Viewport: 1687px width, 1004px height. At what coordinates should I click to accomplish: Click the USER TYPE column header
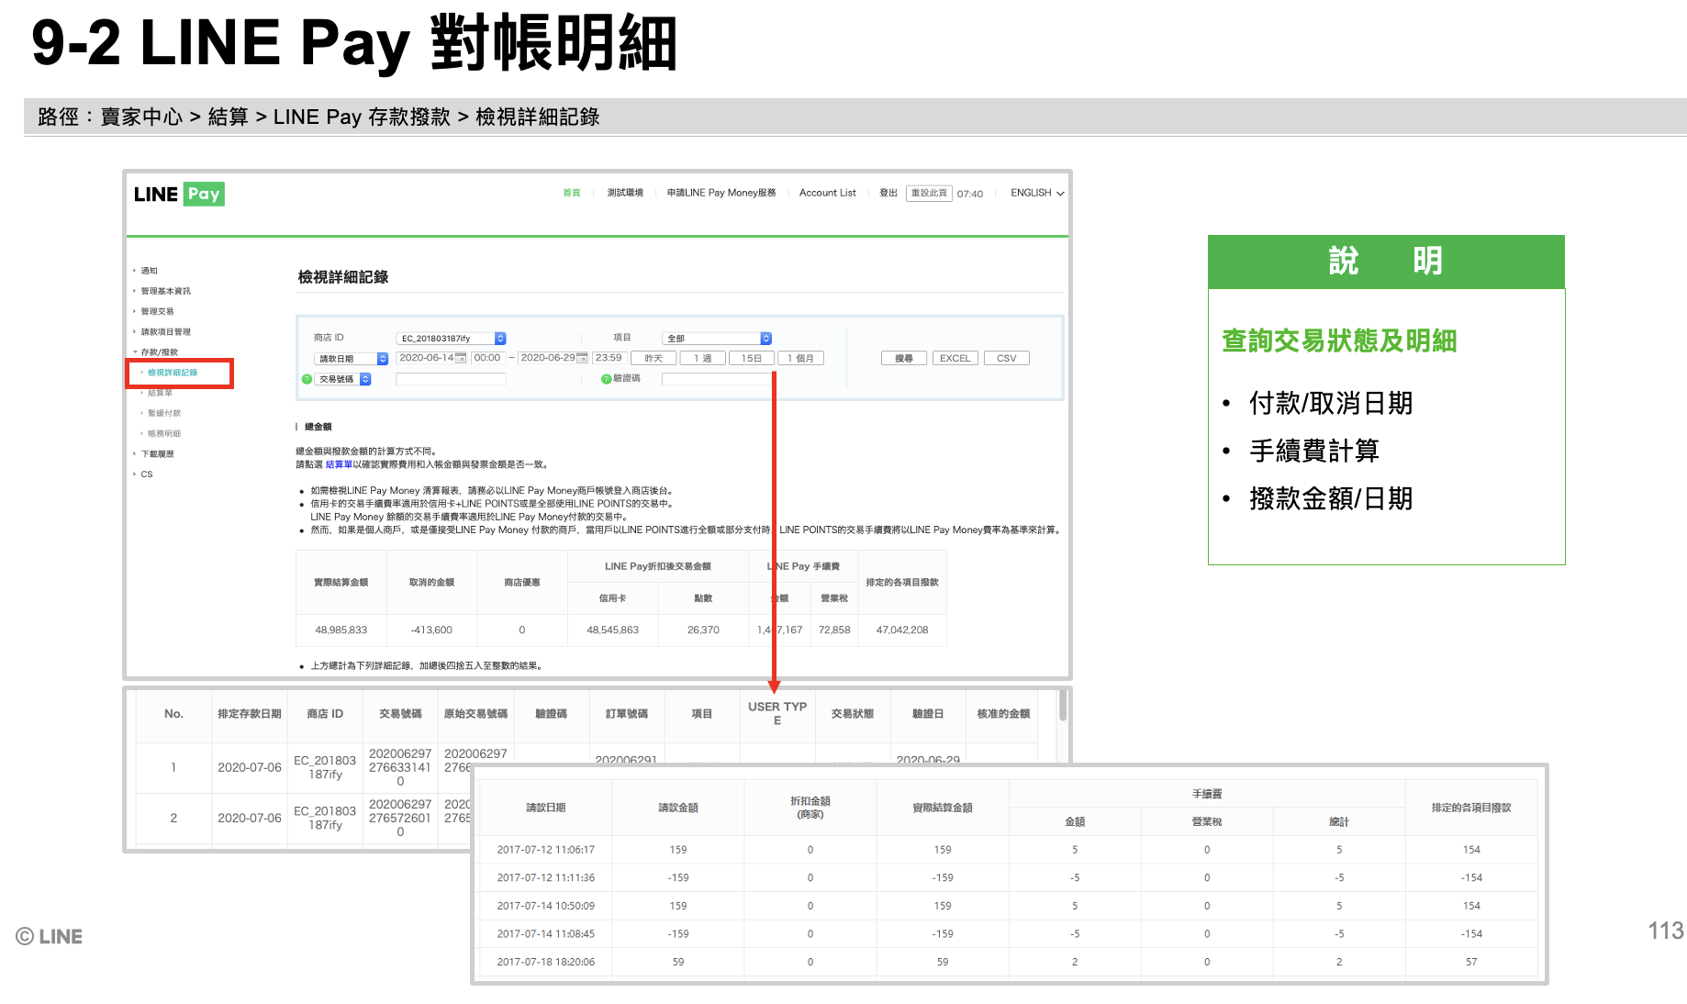coord(777,713)
